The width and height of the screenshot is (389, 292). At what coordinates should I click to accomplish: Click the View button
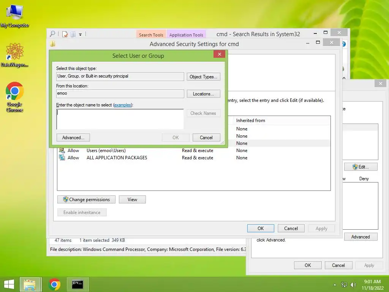point(132,200)
